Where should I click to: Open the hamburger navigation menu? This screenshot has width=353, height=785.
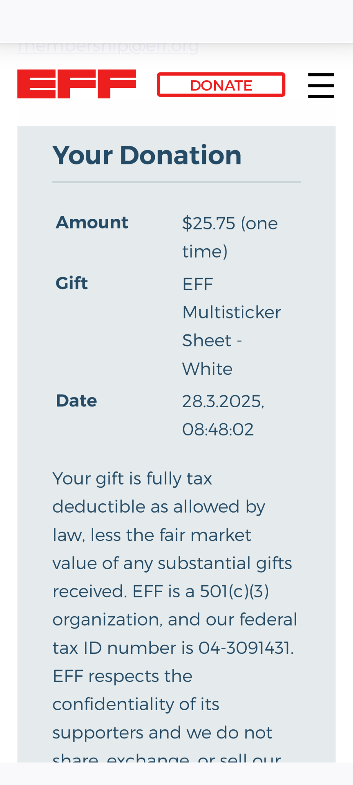pyautogui.click(x=321, y=85)
